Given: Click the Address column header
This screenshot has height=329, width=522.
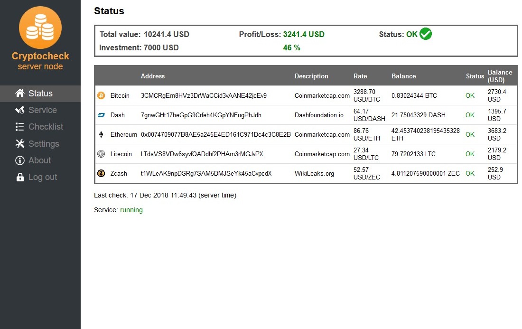Looking at the screenshot, I should [x=152, y=76].
